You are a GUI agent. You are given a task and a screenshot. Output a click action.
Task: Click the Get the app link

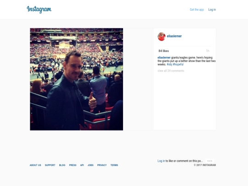click(197, 10)
